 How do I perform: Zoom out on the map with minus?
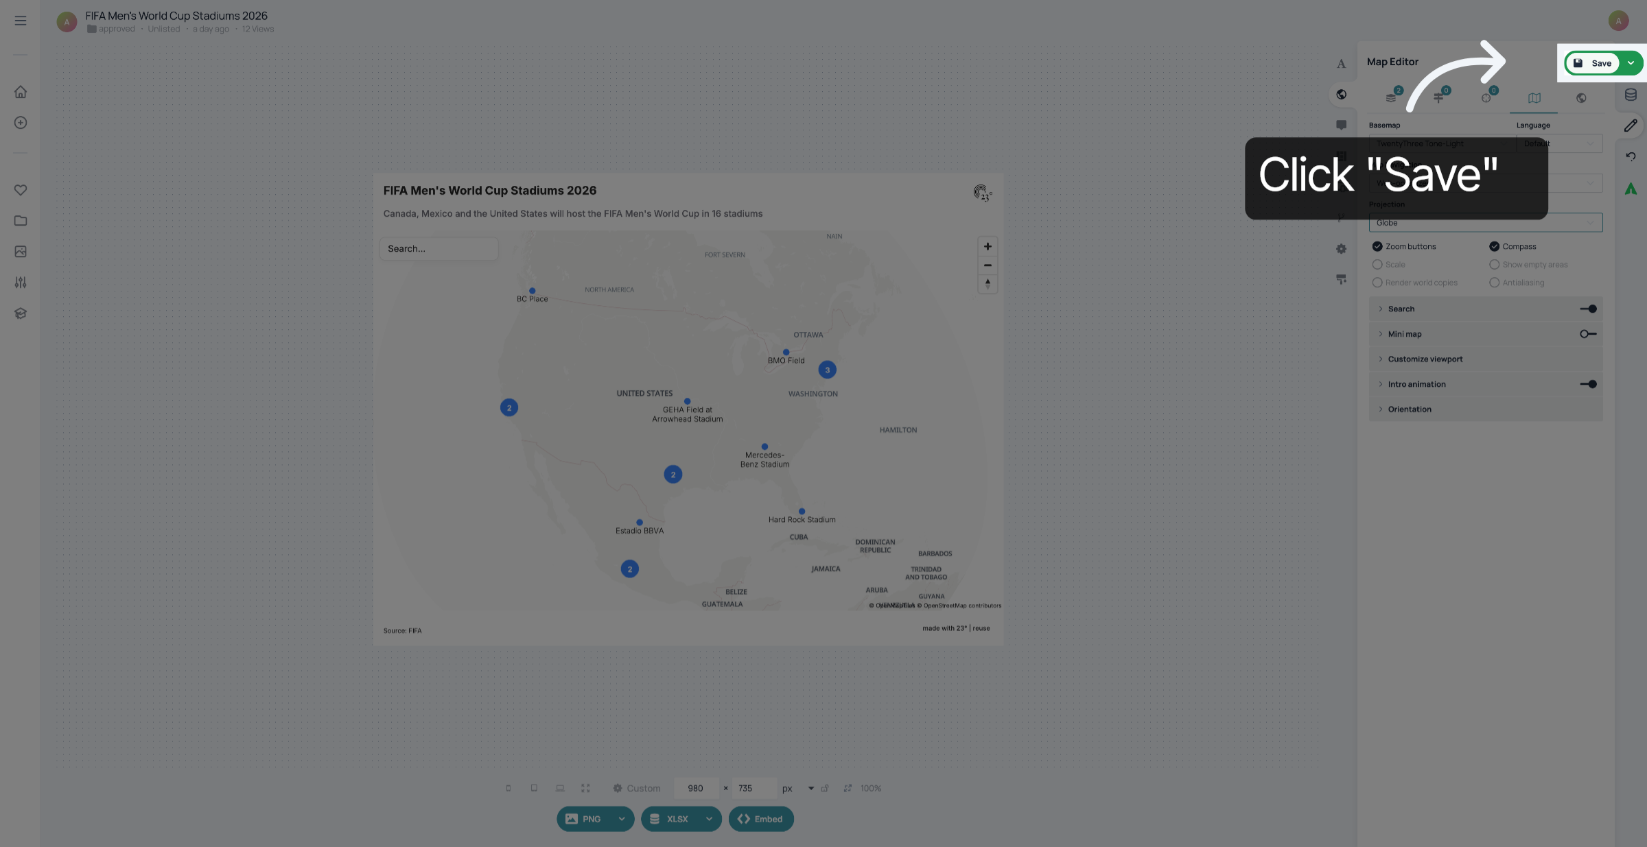[x=988, y=265]
